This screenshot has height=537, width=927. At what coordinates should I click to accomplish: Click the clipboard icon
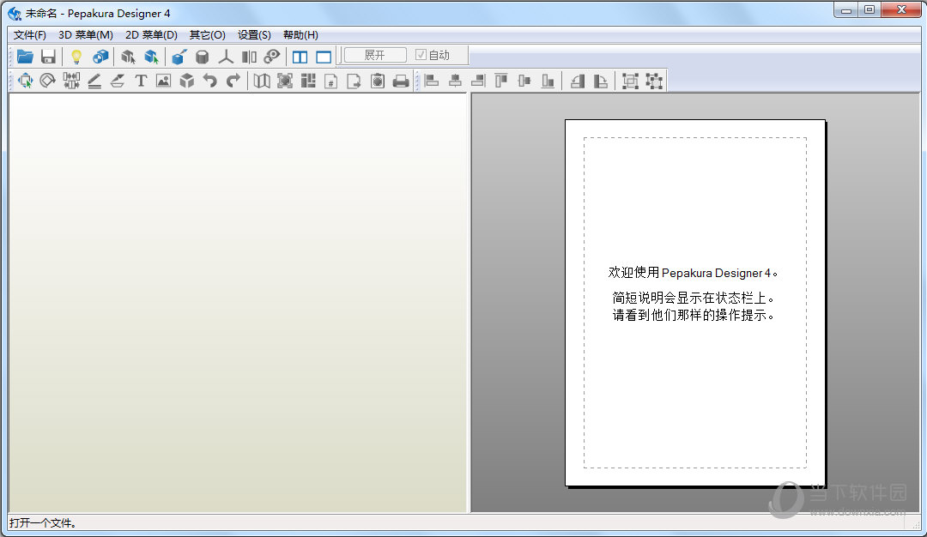(378, 81)
